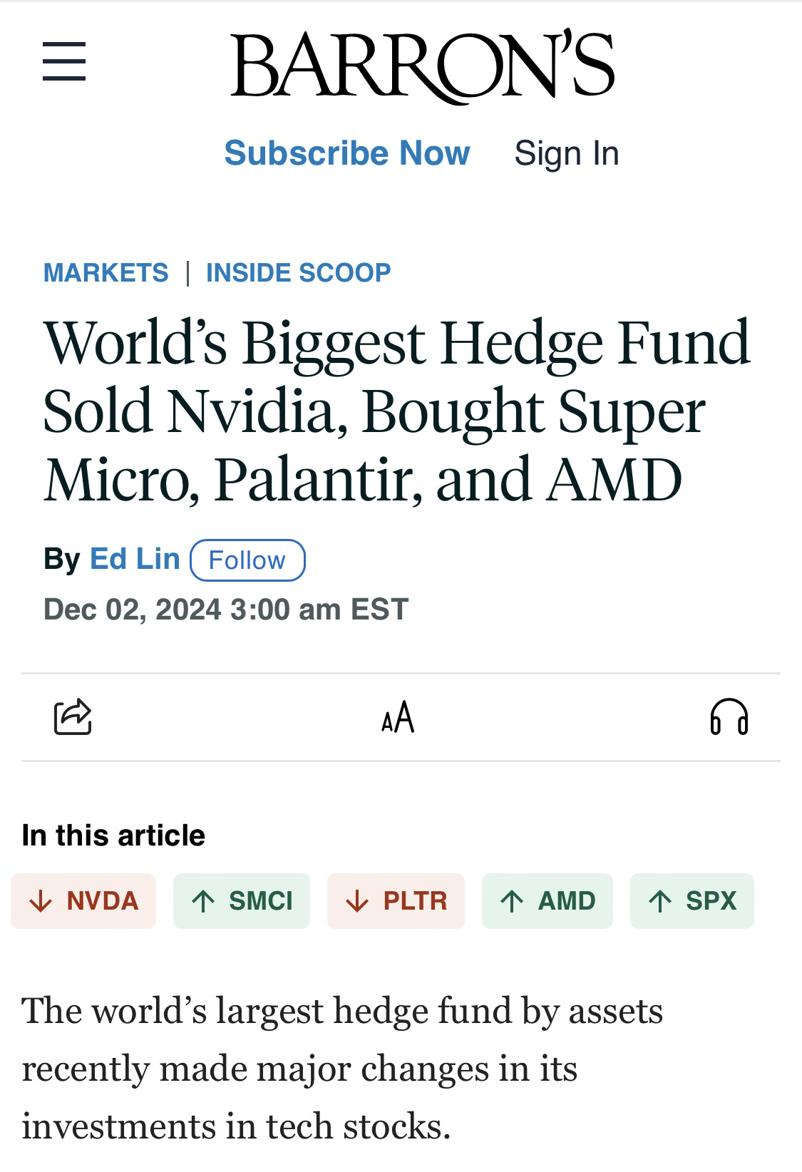Image resolution: width=802 pixels, height=1172 pixels.
Task: Tap the share article icon
Action: (x=73, y=716)
